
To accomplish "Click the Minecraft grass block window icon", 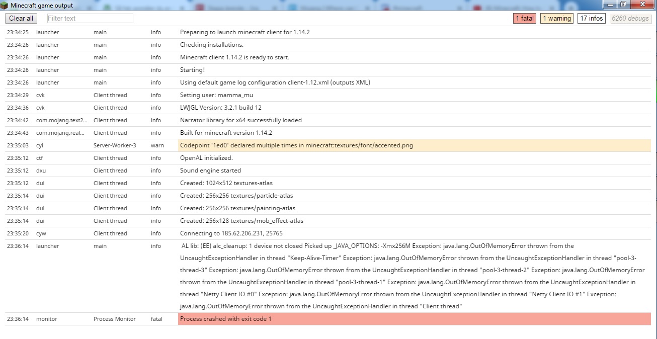I will (x=5, y=6).
